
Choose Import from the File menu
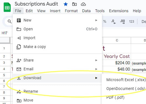[x=57, y=38]
